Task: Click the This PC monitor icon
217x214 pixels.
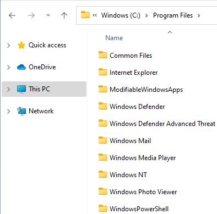Action: [x=21, y=89]
